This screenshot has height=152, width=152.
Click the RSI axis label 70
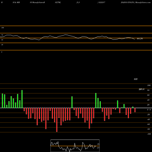tap(2, 35)
